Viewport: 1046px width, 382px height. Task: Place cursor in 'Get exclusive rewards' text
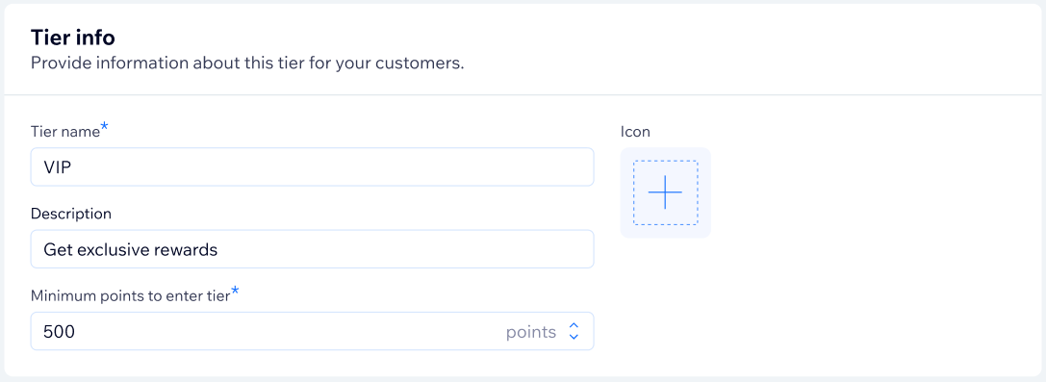pyautogui.click(x=131, y=250)
